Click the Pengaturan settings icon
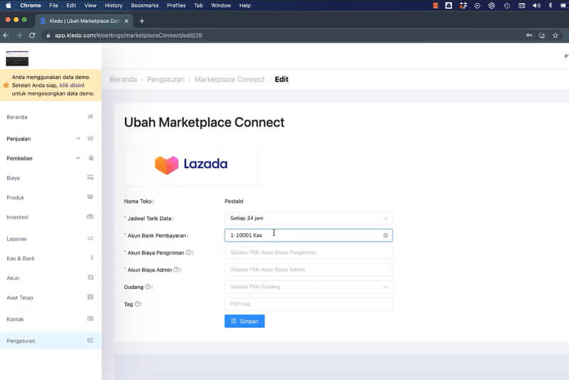The width and height of the screenshot is (569, 380). tap(90, 340)
